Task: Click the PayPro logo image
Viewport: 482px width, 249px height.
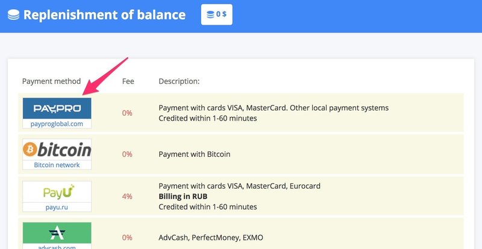Action: coord(57,109)
